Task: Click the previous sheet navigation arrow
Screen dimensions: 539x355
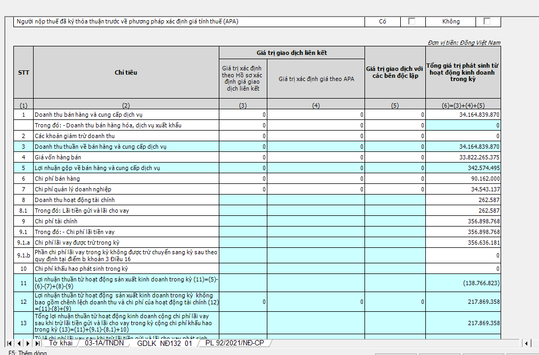Action: (19, 343)
